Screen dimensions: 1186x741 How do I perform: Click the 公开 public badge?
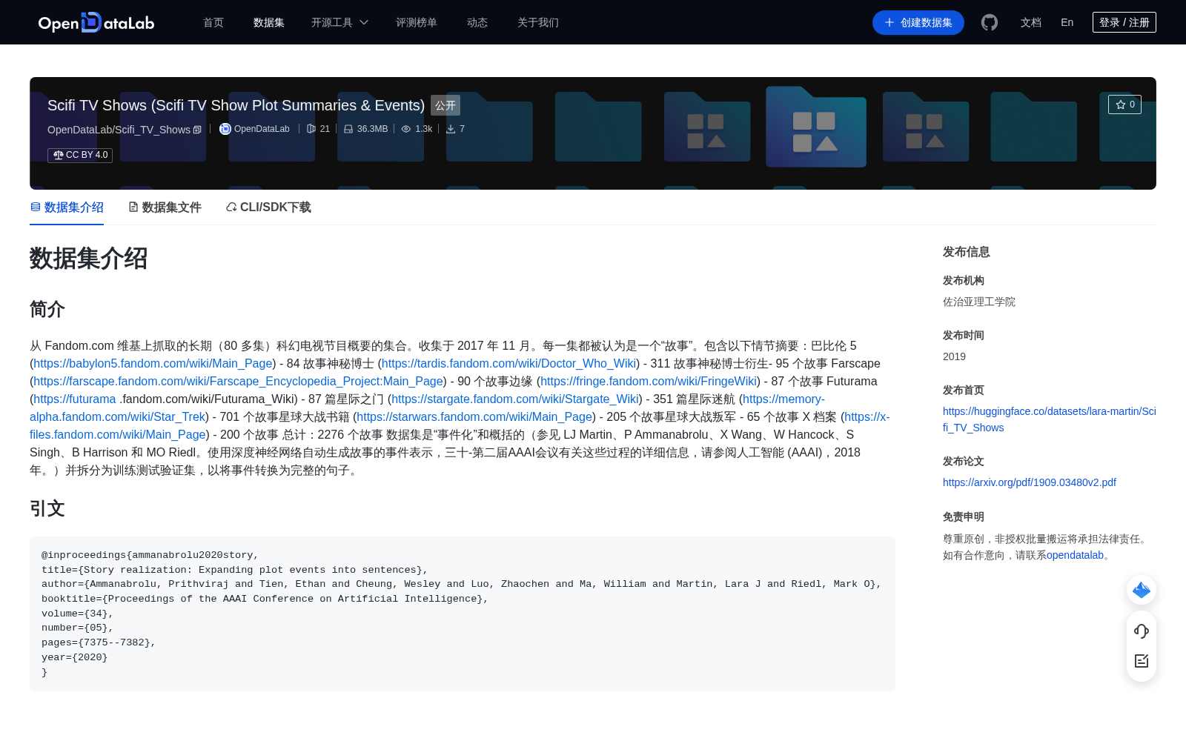pos(445,105)
